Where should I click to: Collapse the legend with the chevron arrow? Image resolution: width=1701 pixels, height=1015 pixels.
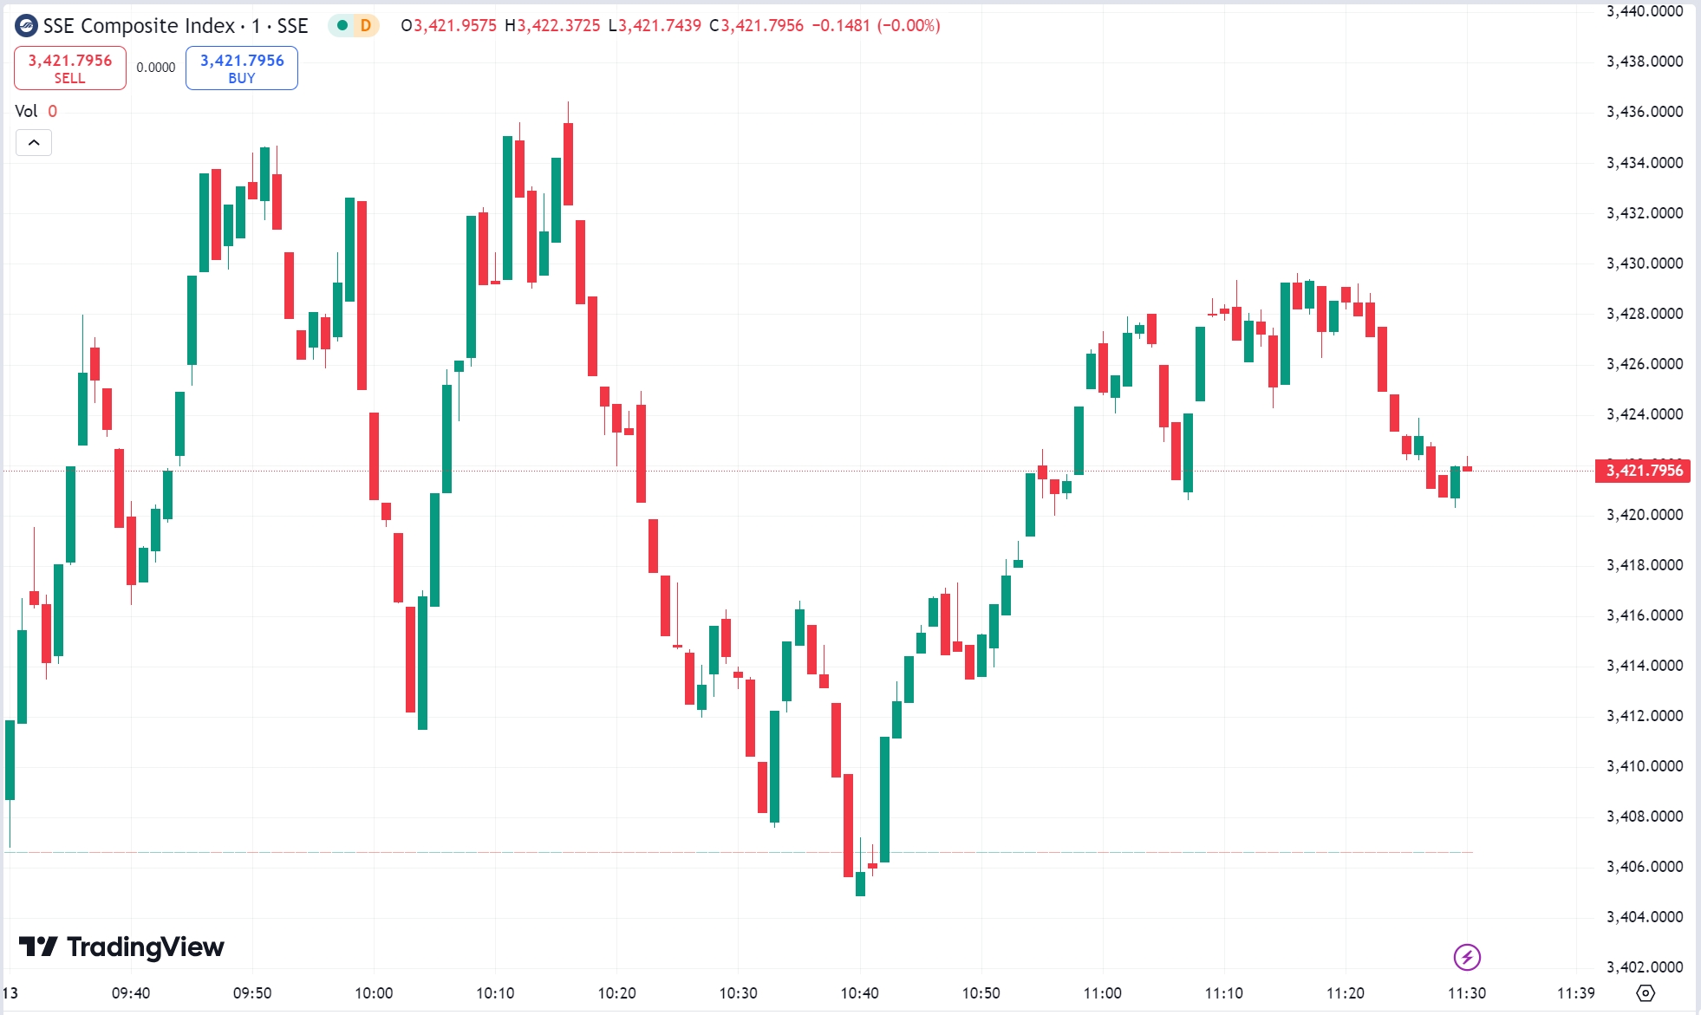click(x=33, y=142)
